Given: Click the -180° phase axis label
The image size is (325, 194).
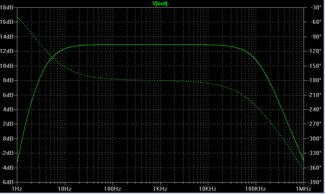Looking at the screenshot, I should [x=315, y=80].
